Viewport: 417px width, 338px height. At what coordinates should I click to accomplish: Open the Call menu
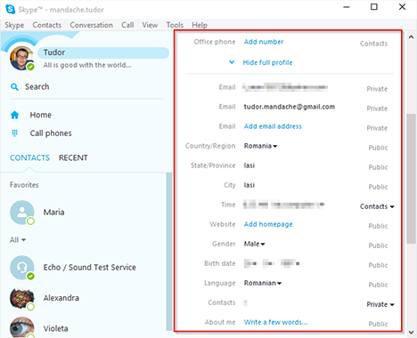pyautogui.click(x=127, y=25)
